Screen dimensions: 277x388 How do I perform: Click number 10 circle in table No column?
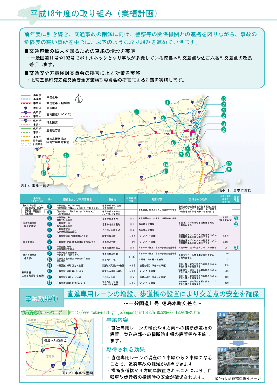pos(50,259)
